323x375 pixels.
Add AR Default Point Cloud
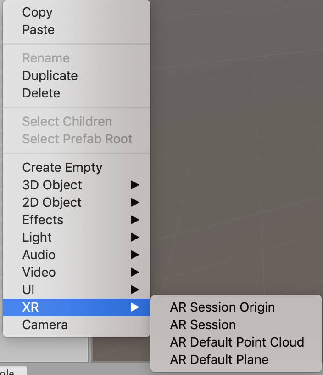[x=237, y=342]
